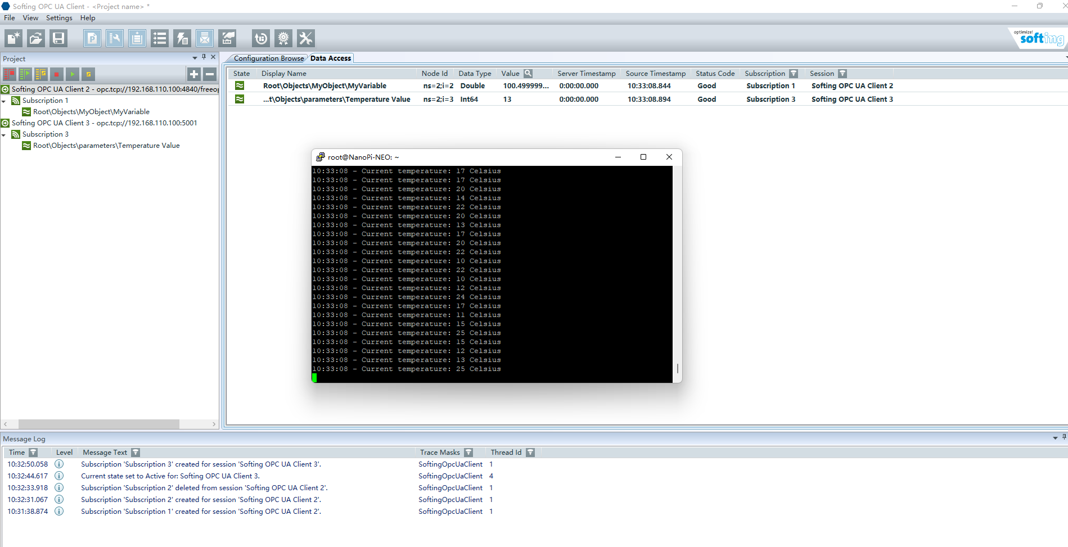Click the state icon of Temperature Value row

pos(240,100)
